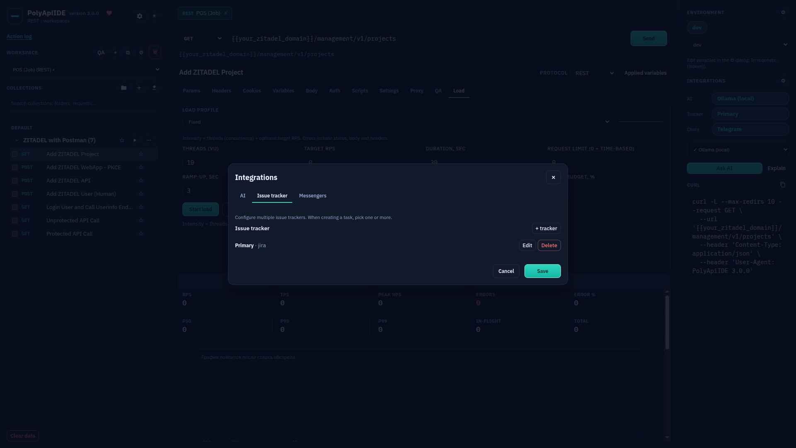Check the Add ZITADEL Project checkbox

pyautogui.click(x=15, y=154)
